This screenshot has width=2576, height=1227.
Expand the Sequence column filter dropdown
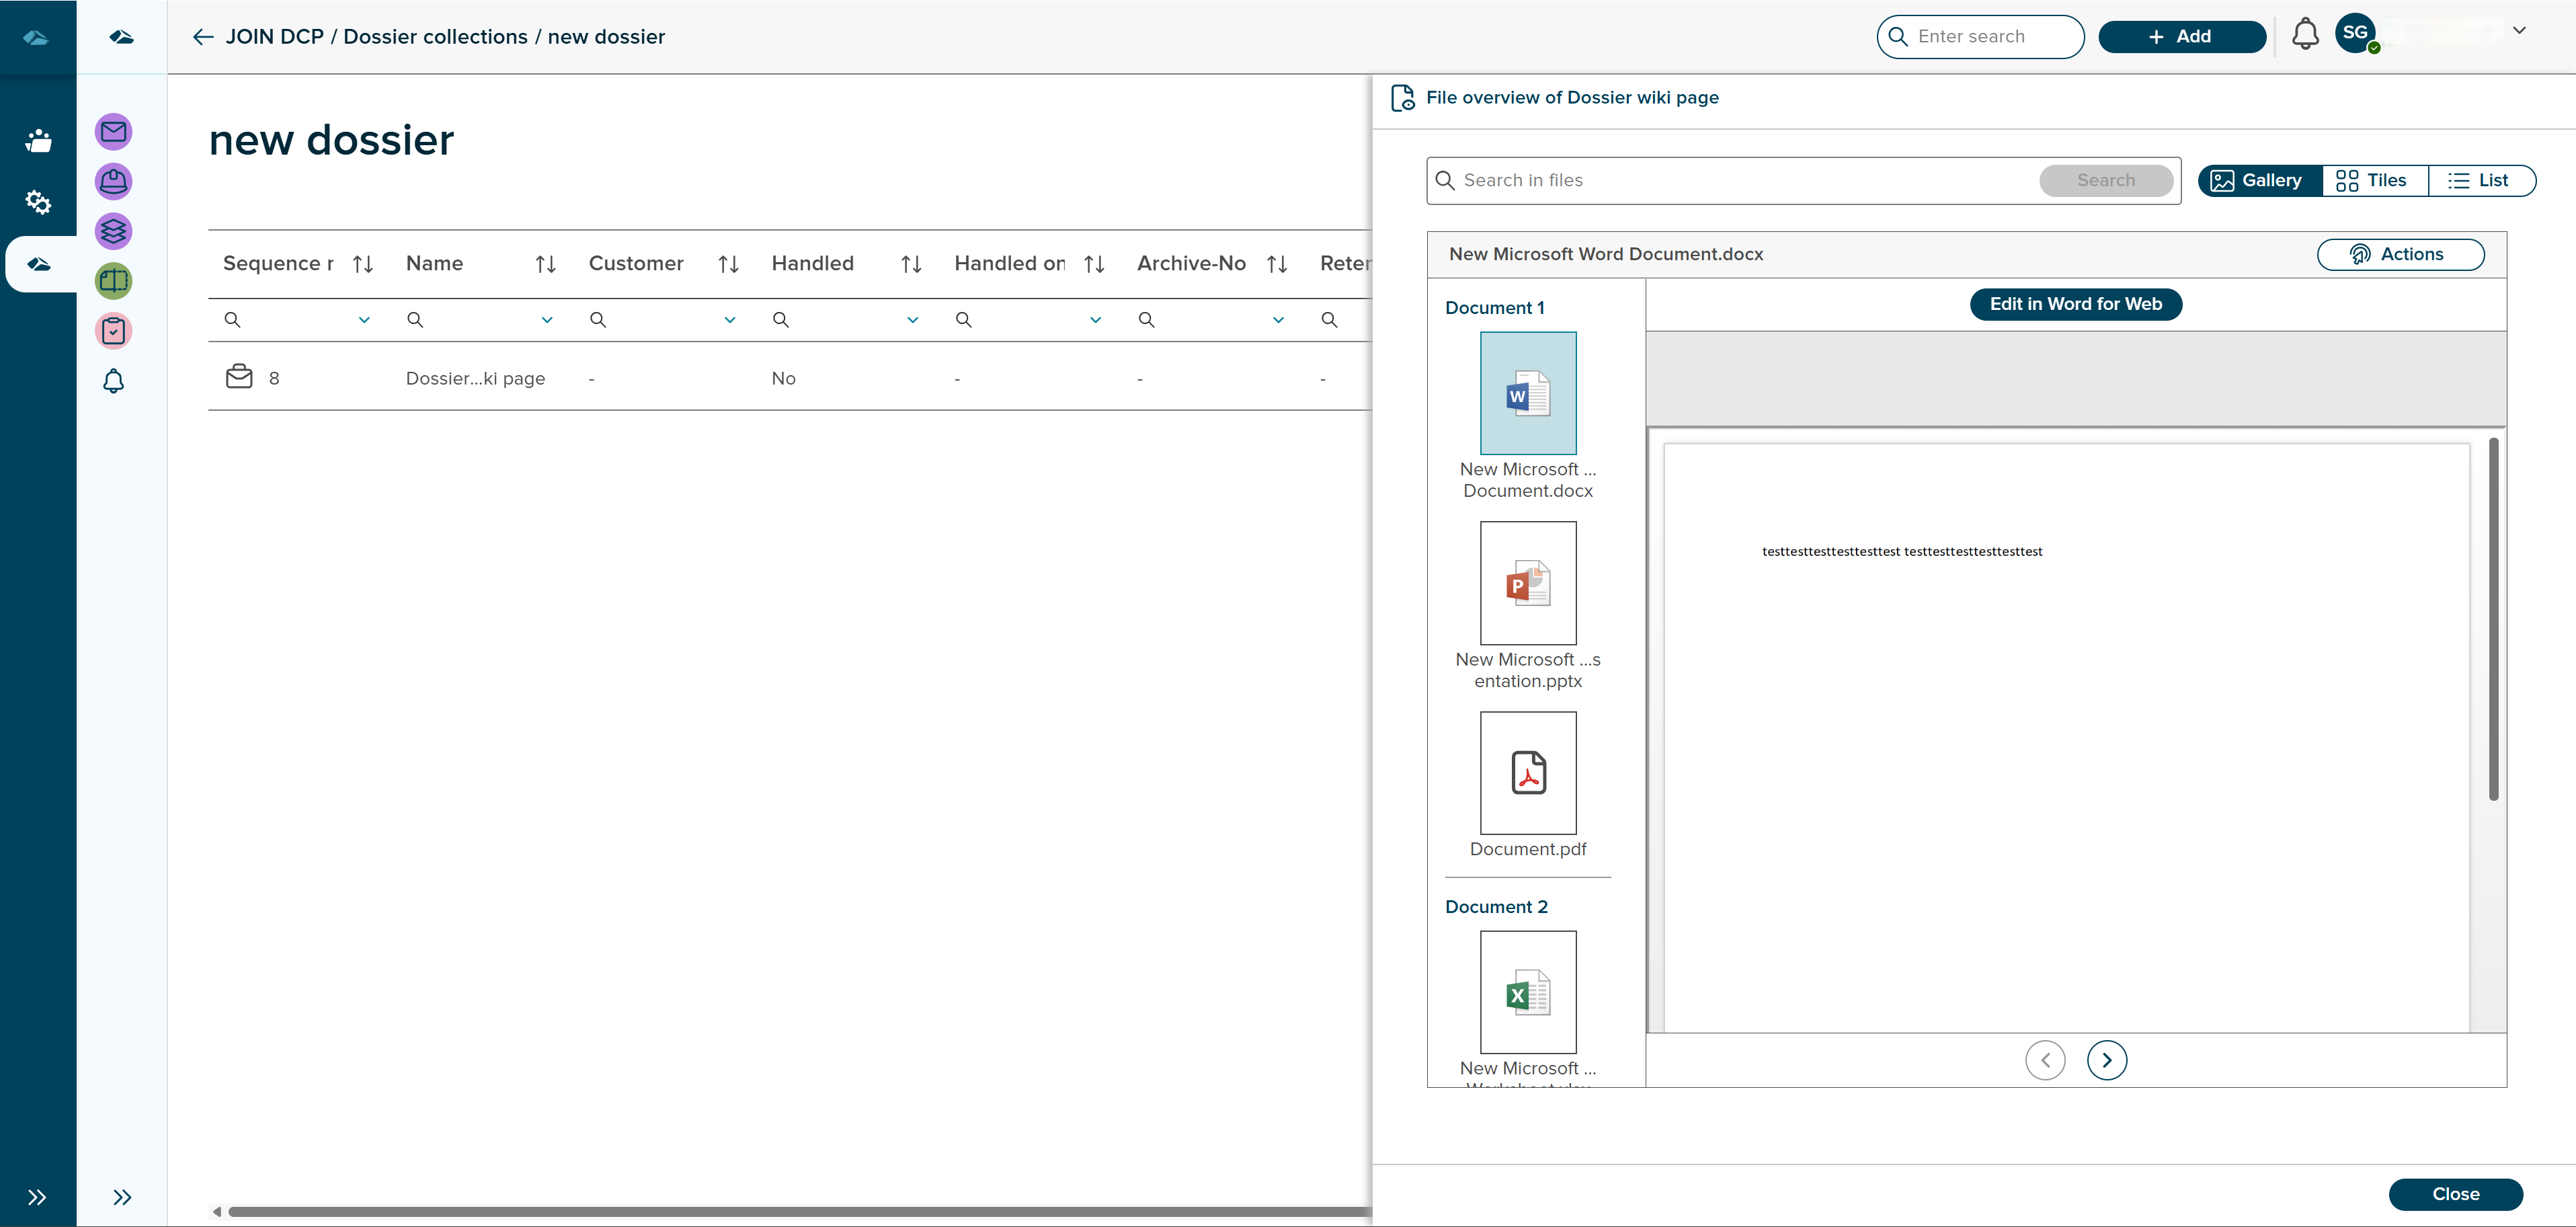pos(364,320)
